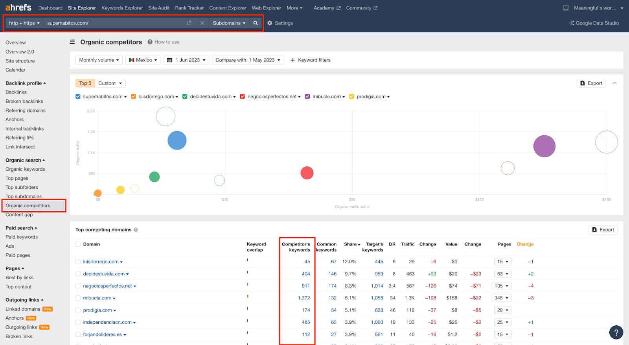Open Rank Tracker
Screen dimensions: 629x345
coord(189,8)
